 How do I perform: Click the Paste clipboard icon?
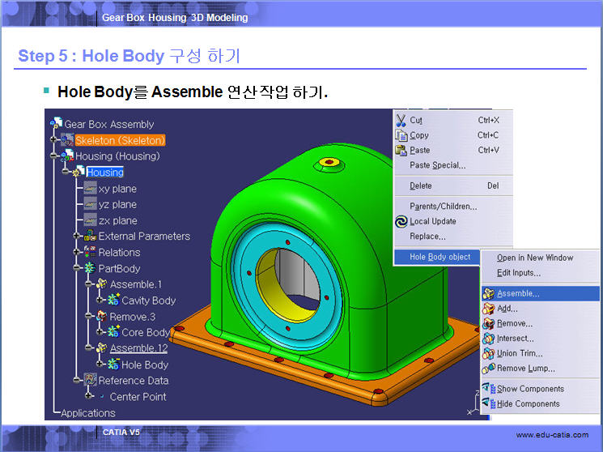click(x=401, y=150)
